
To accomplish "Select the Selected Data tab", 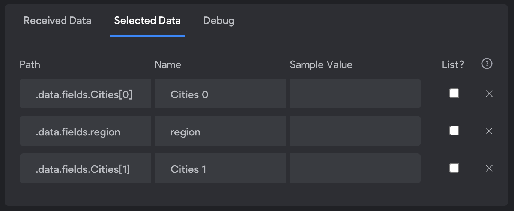I will click(x=147, y=21).
